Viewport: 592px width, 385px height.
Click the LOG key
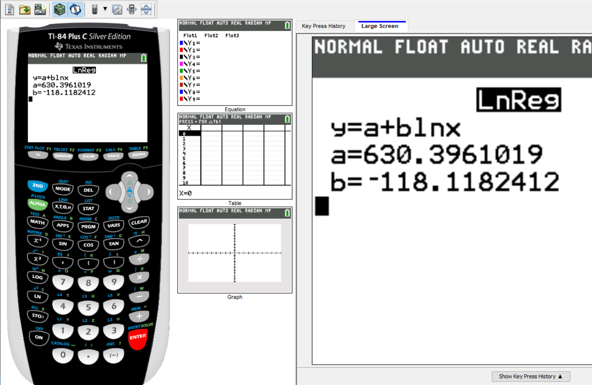tap(38, 277)
